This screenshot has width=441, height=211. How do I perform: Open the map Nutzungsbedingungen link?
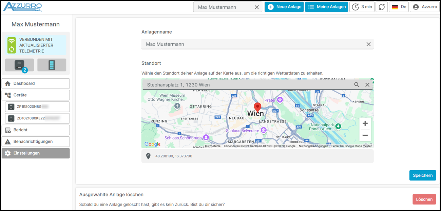313,146
